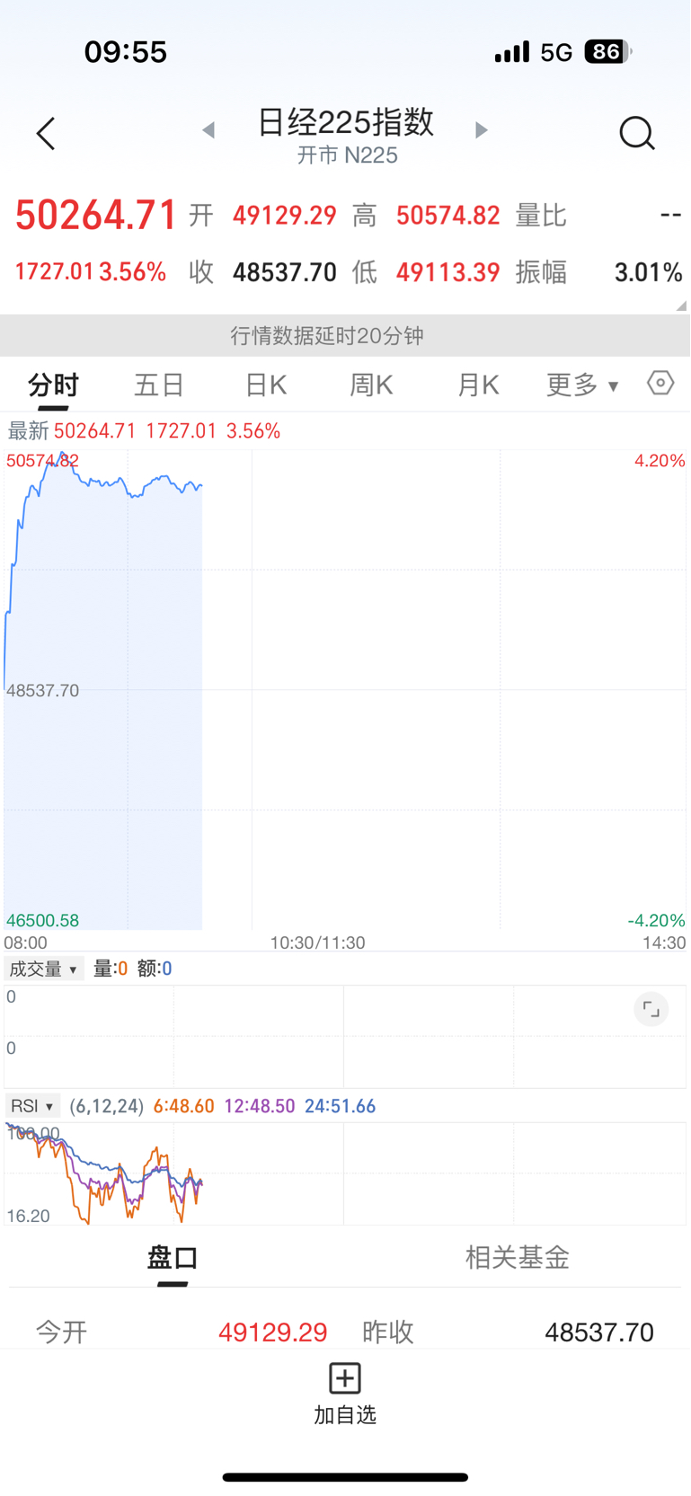
Task: Expand quote details corner triangle
Action: (681, 305)
